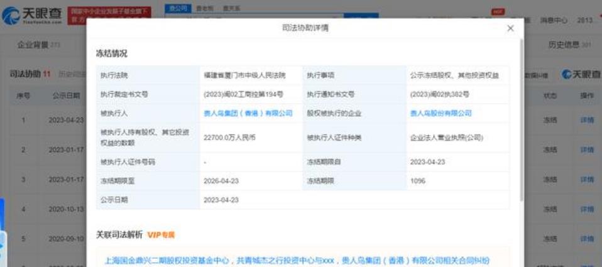Click the 企业法人营业执照(公司) value
The height and width of the screenshot is (267, 602).
click(x=447, y=138)
